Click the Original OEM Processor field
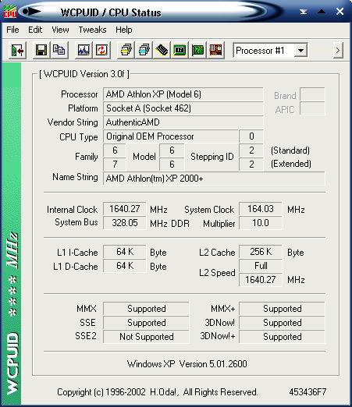Image resolution: width=352 pixels, height=407 pixels. pyautogui.click(x=170, y=136)
